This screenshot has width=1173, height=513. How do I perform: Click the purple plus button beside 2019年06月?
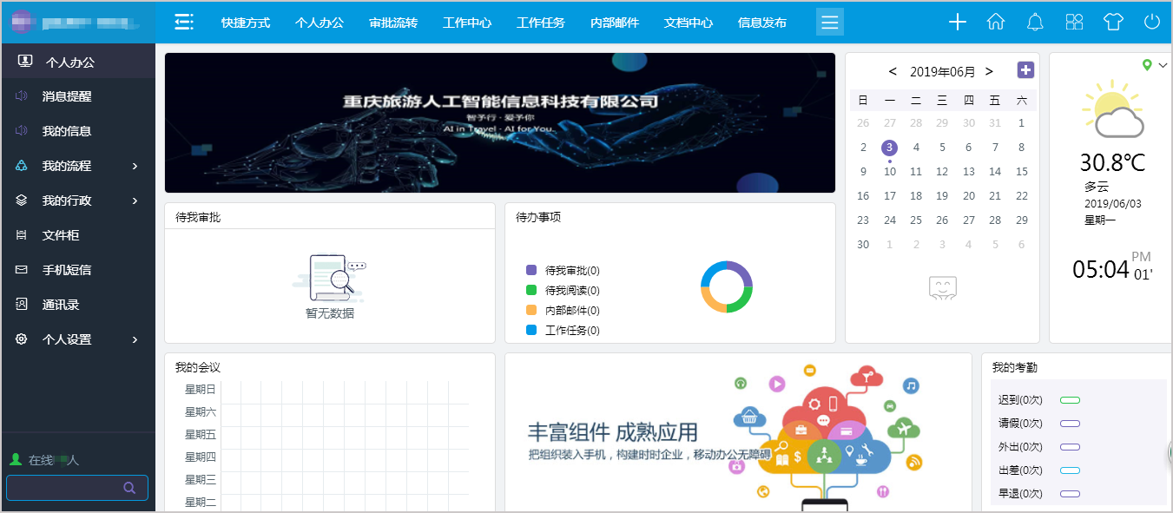1025,69
